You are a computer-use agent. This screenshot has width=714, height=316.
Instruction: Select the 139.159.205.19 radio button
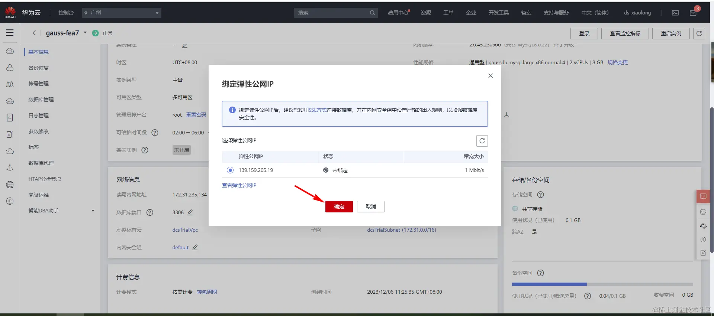tap(230, 170)
